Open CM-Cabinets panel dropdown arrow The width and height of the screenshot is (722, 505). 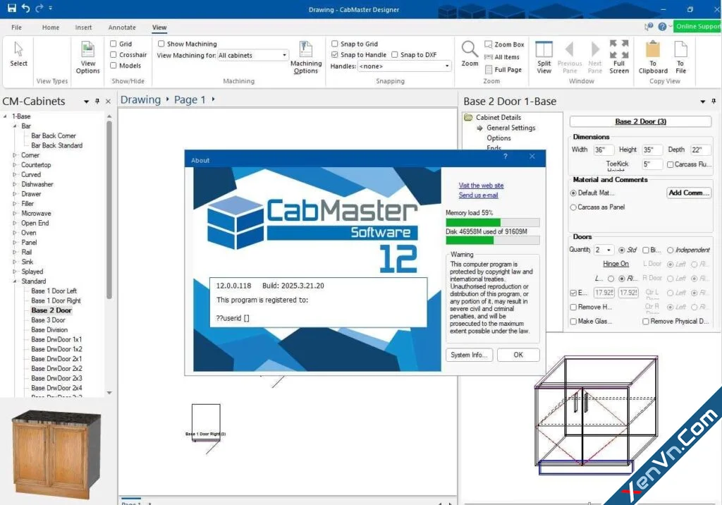(86, 102)
